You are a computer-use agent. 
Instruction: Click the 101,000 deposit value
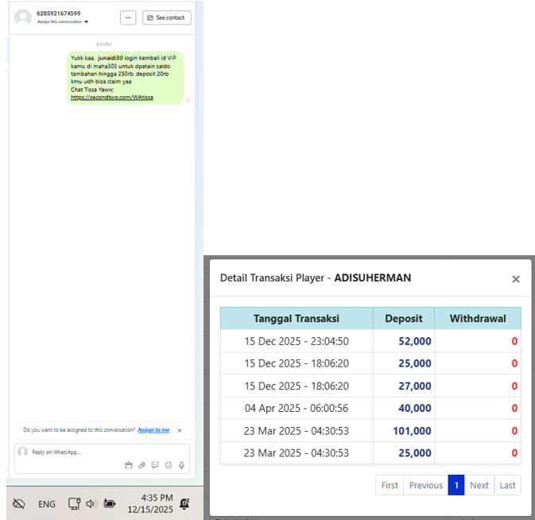[x=412, y=431]
